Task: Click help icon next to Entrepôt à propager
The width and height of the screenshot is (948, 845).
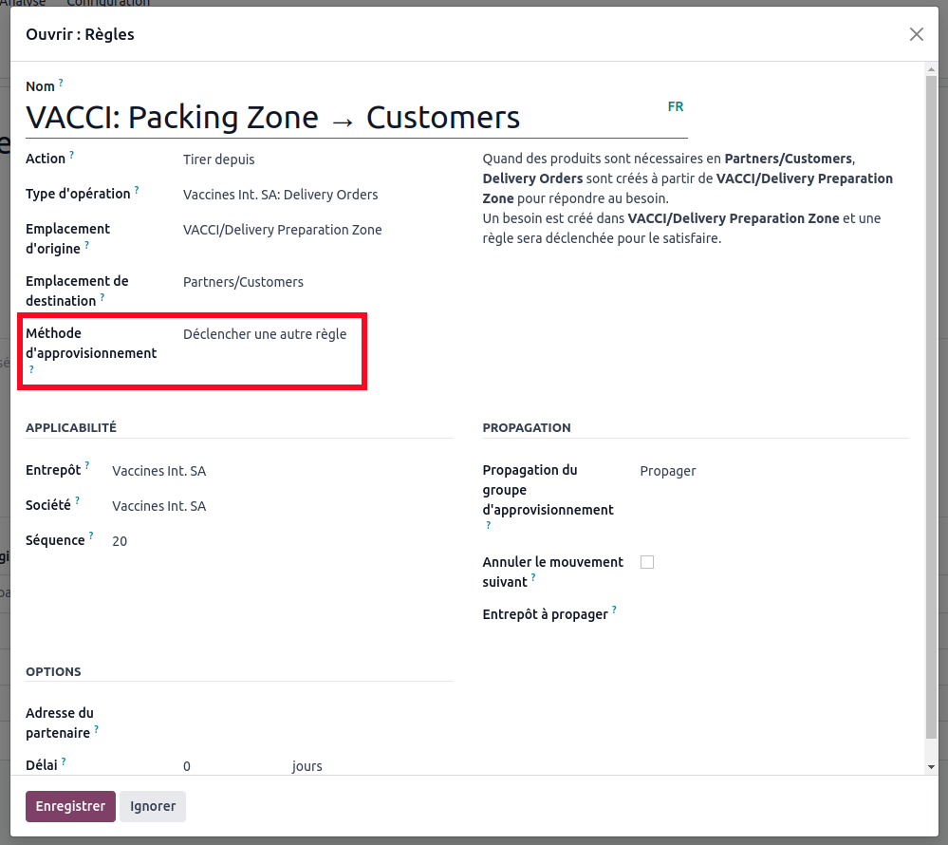Action: 614,611
